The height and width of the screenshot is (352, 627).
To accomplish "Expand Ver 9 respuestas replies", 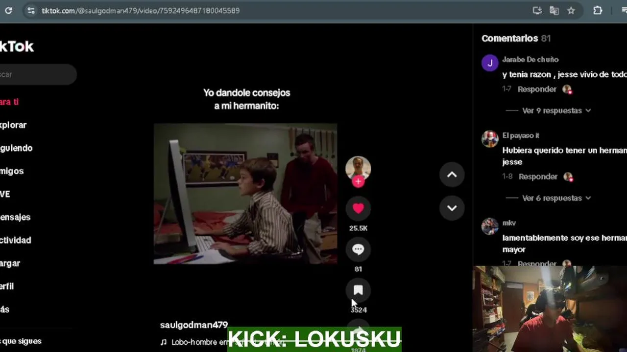I will [x=557, y=110].
